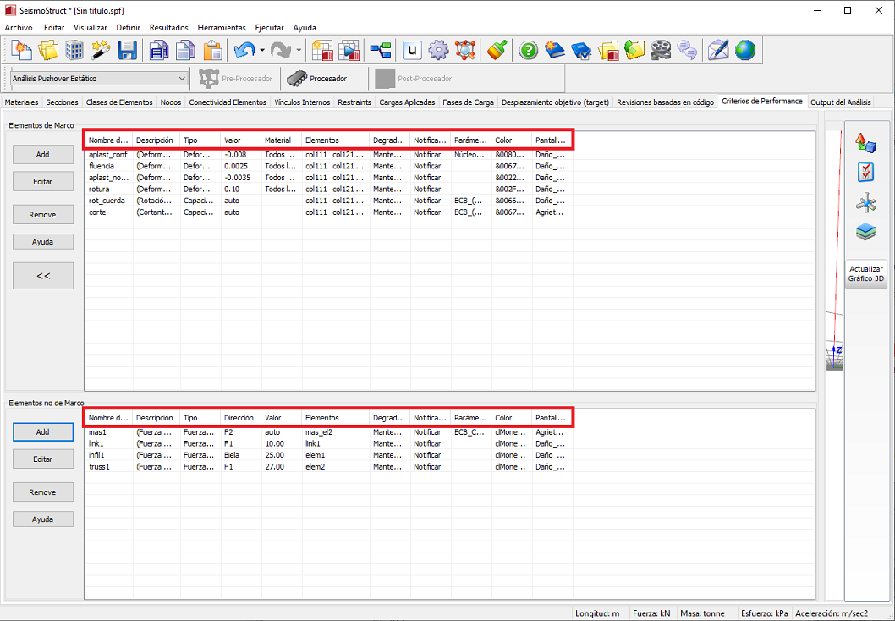Open the redo history dropdown arrow
This screenshot has height=621, width=895.
[x=299, y=51]
